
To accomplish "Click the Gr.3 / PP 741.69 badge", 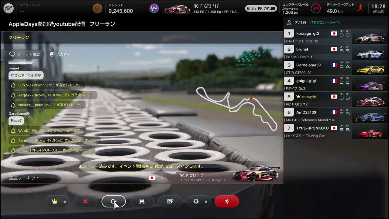I will [x=261, y=8].
